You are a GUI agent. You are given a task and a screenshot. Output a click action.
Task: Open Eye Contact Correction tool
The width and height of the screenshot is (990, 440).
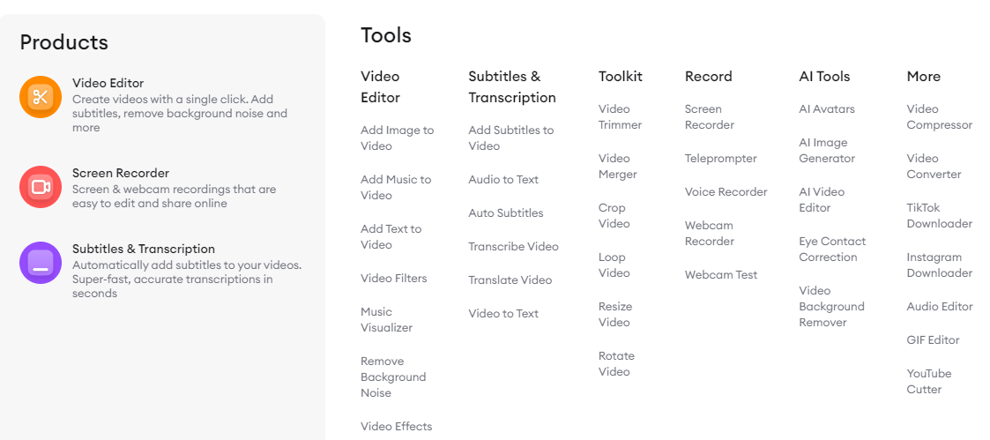(832, 250)
